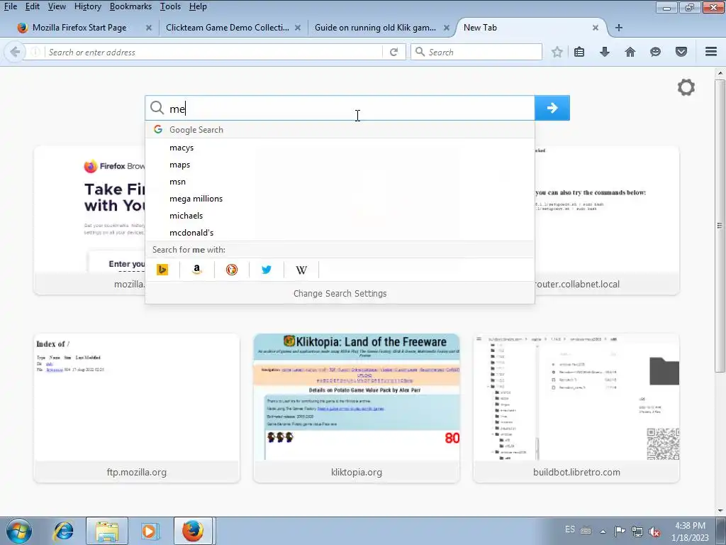Click Firefox taskbar button

[x=193, y=531]
